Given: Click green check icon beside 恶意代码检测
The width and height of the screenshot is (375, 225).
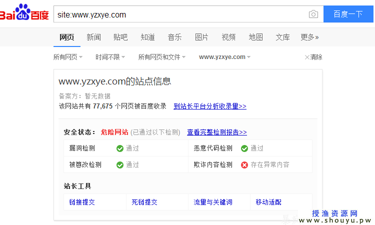Looking at the screenshot, I should (x=244, y=148).
